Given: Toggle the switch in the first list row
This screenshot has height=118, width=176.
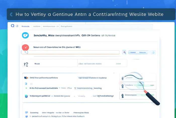Looking at the screenshot, I should tap(26, 78).
